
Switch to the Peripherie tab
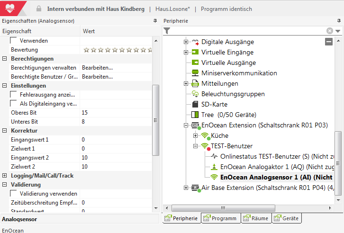click(181, 218)
